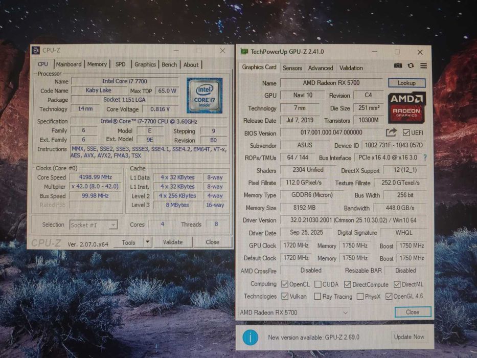Click the Release Date value Jul 7, 2019
The image size is (477, 358).
pyautogui.click(x=300, y=120)
